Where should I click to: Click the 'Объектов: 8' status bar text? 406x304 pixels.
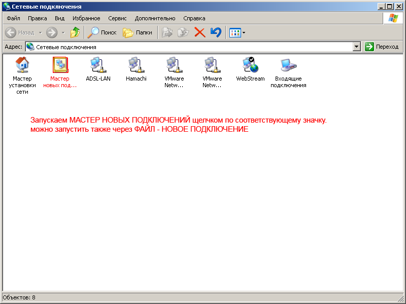point(19,297)
